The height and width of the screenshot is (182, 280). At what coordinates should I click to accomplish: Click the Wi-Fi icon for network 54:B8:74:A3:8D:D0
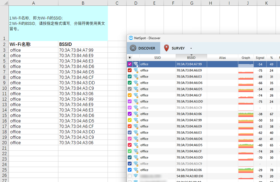point(136,176)
